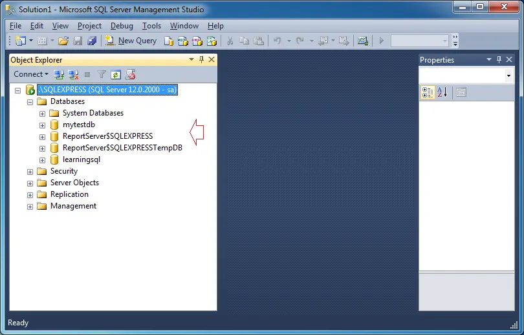This screenshot has width=524, height=335.
Task: Expand the System Databases node
Action: 42,114
